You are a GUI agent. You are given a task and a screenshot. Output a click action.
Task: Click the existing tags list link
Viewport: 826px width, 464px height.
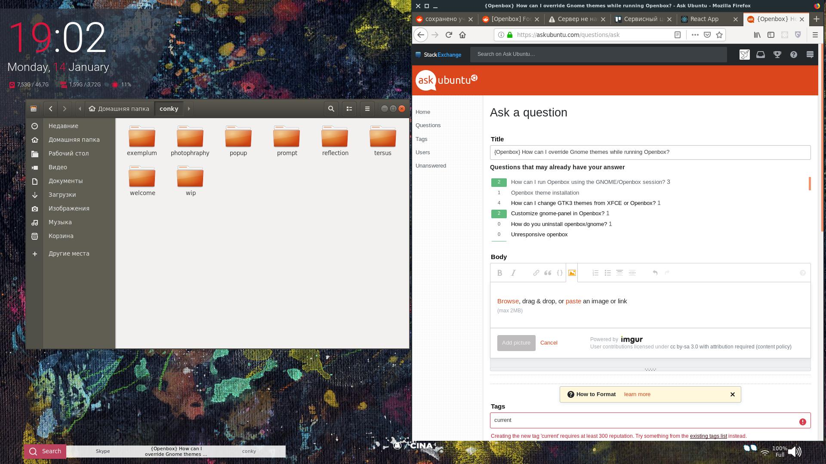click(708, 436)
